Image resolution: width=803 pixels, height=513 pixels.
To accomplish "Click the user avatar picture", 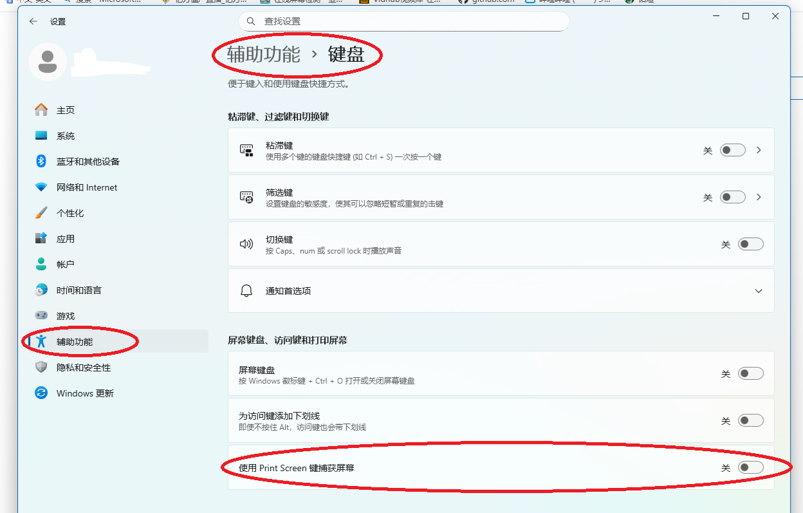I will coord(48,62).
